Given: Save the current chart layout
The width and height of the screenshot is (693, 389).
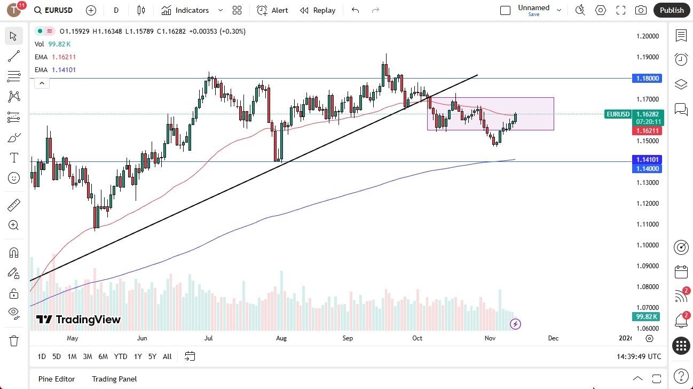Looking at the screenshot, I should (x=533, y=14).
